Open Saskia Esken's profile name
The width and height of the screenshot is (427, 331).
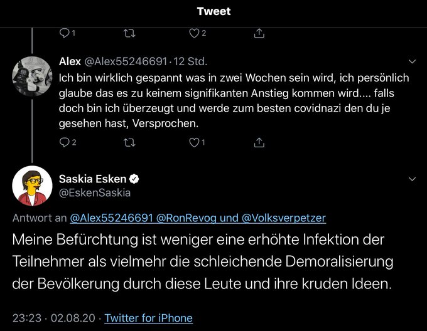click(92, 179)
